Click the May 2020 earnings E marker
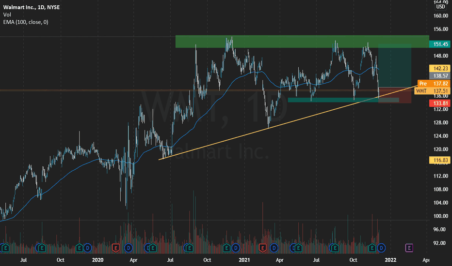 point(152,248)
